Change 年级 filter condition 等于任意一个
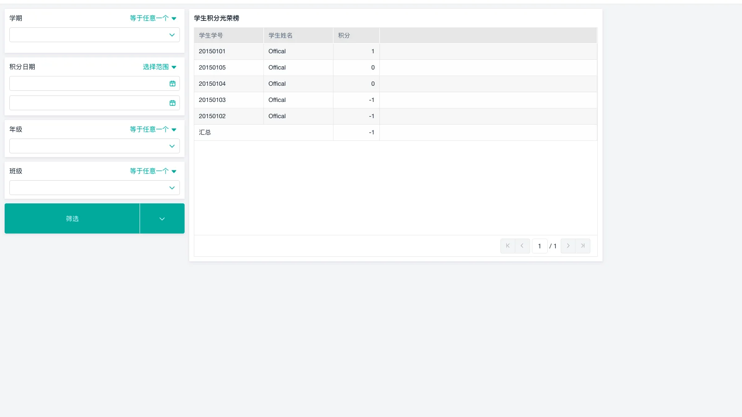Image resolution: width=742 pixels, height=417 pixels. (153, 130)
